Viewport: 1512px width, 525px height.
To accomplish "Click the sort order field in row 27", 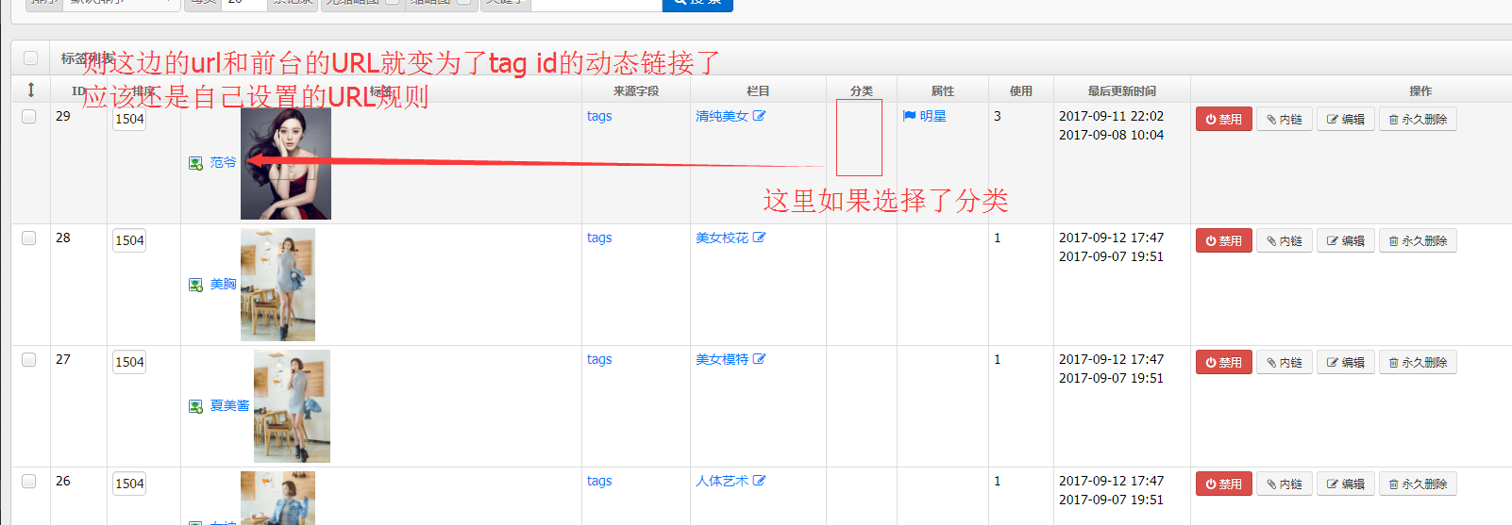I will click(129, 363).
